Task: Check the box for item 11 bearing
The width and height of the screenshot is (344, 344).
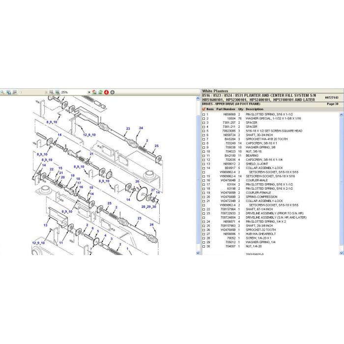Action: [203, 156]
